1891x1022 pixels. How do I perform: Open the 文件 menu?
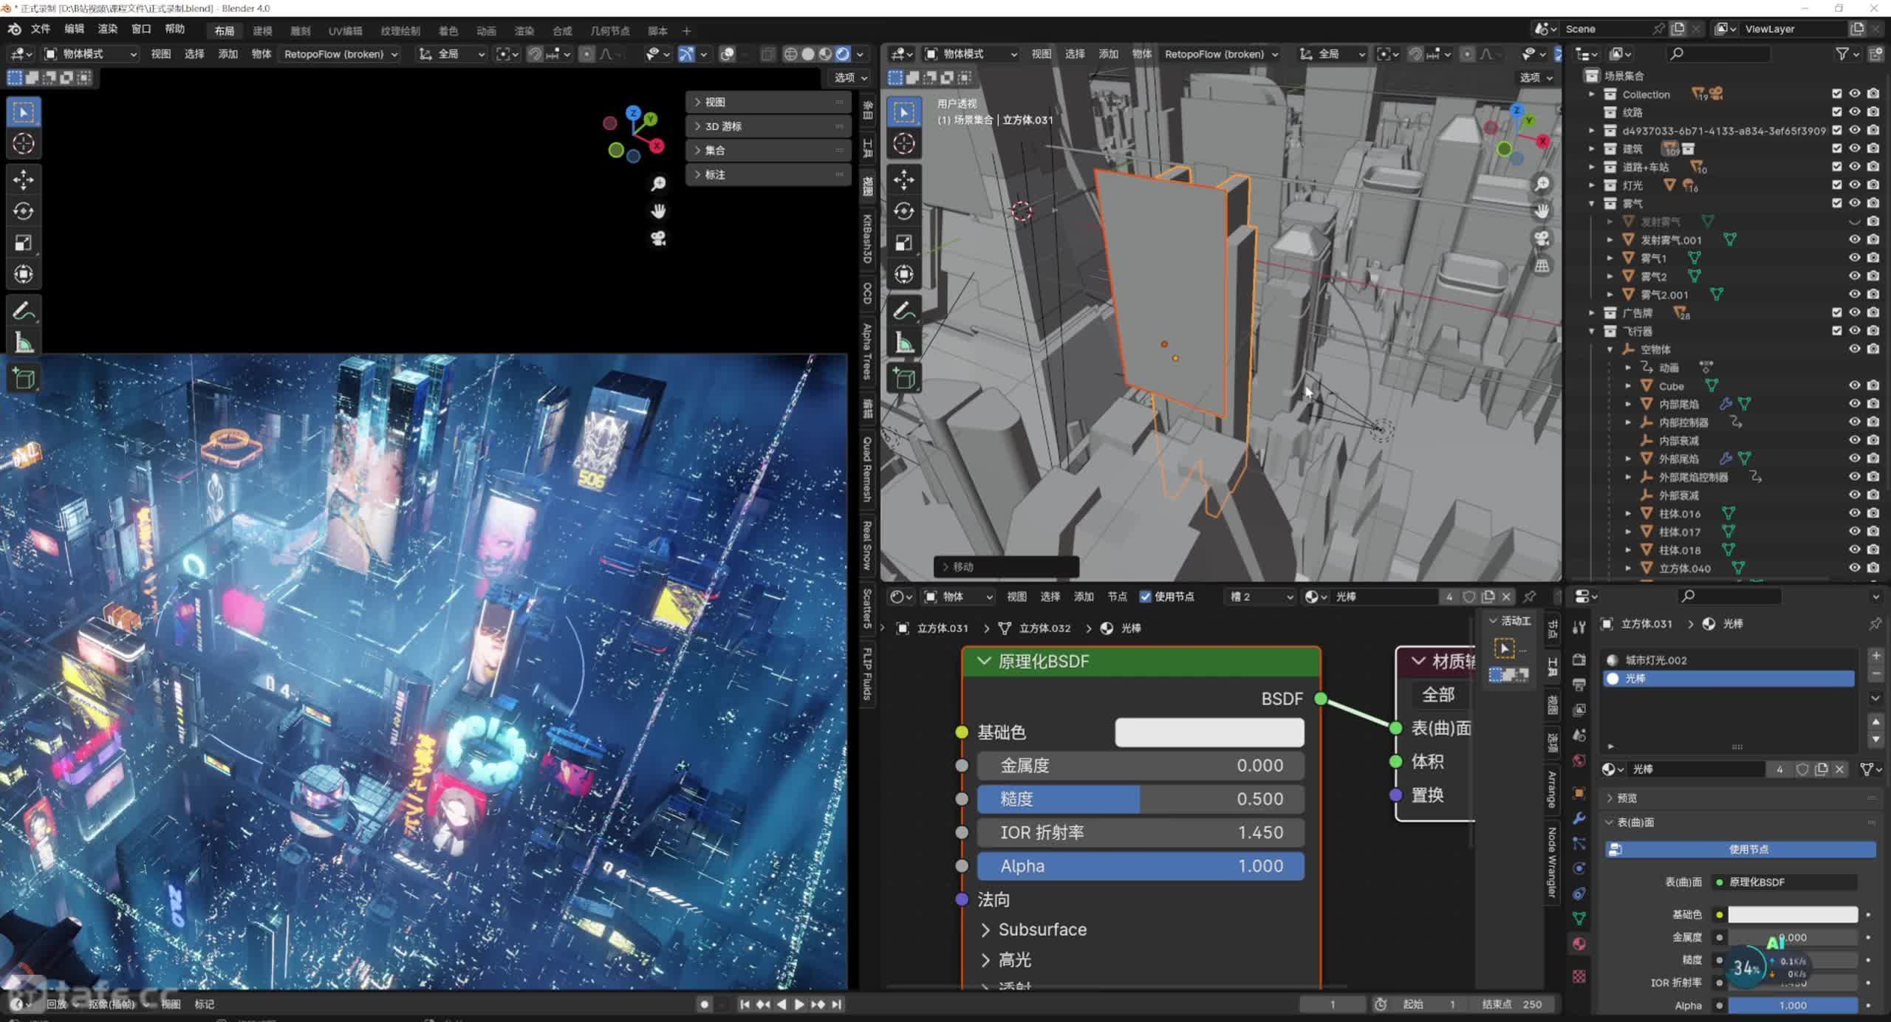pos(41,29)
